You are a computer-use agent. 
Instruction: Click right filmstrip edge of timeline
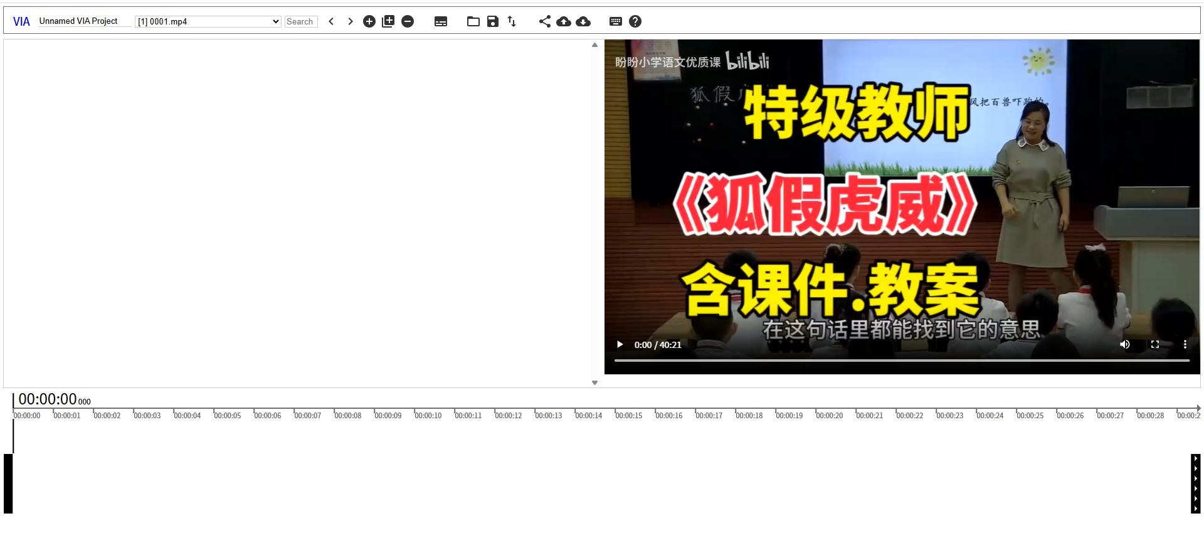click(1195, 483)
